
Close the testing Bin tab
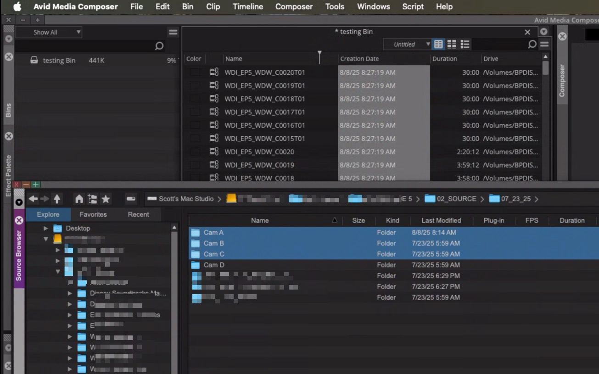527,32
